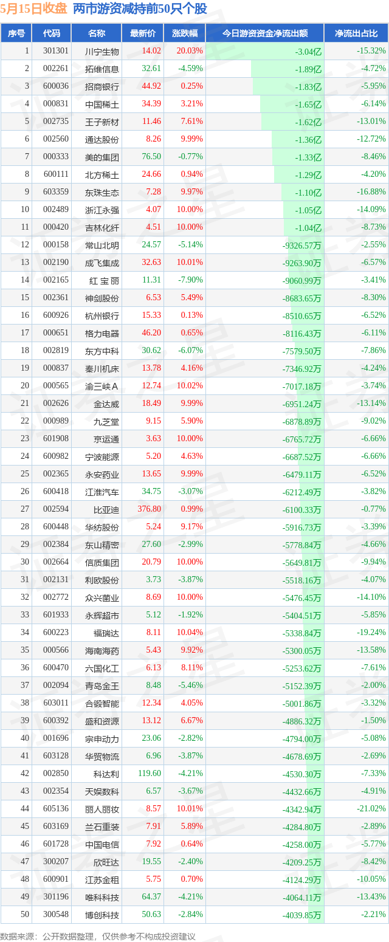Select code 002735 for 王子新材
The width and height of the screenshot is (389, 942).
[x=56, y=122]
